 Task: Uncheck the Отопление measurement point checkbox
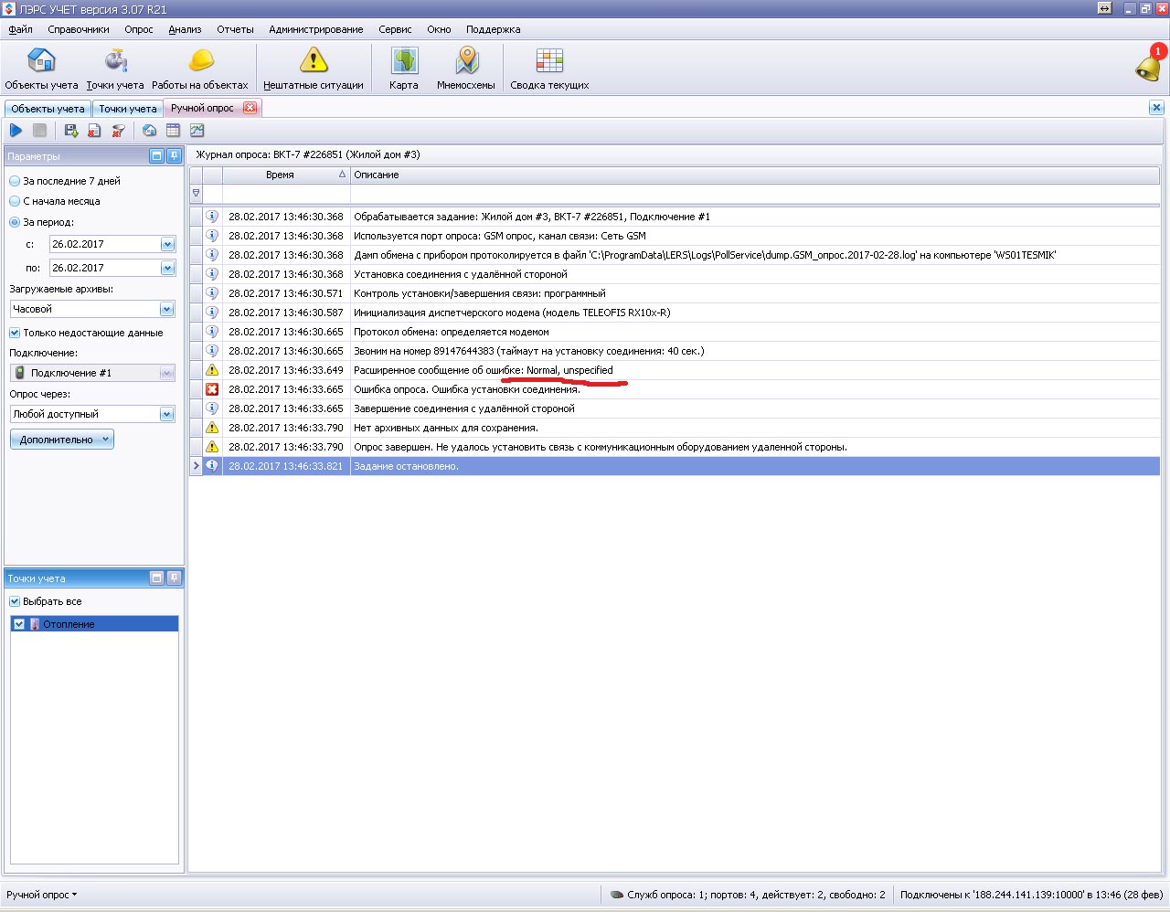pyautogui.click(x=19, y=624)
